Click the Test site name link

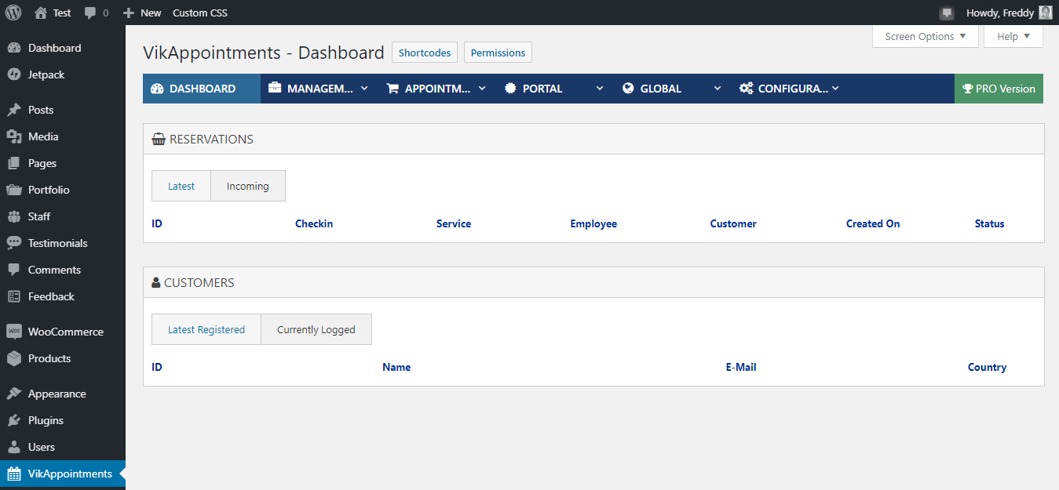pyautogui.click(x=62, y=13)
